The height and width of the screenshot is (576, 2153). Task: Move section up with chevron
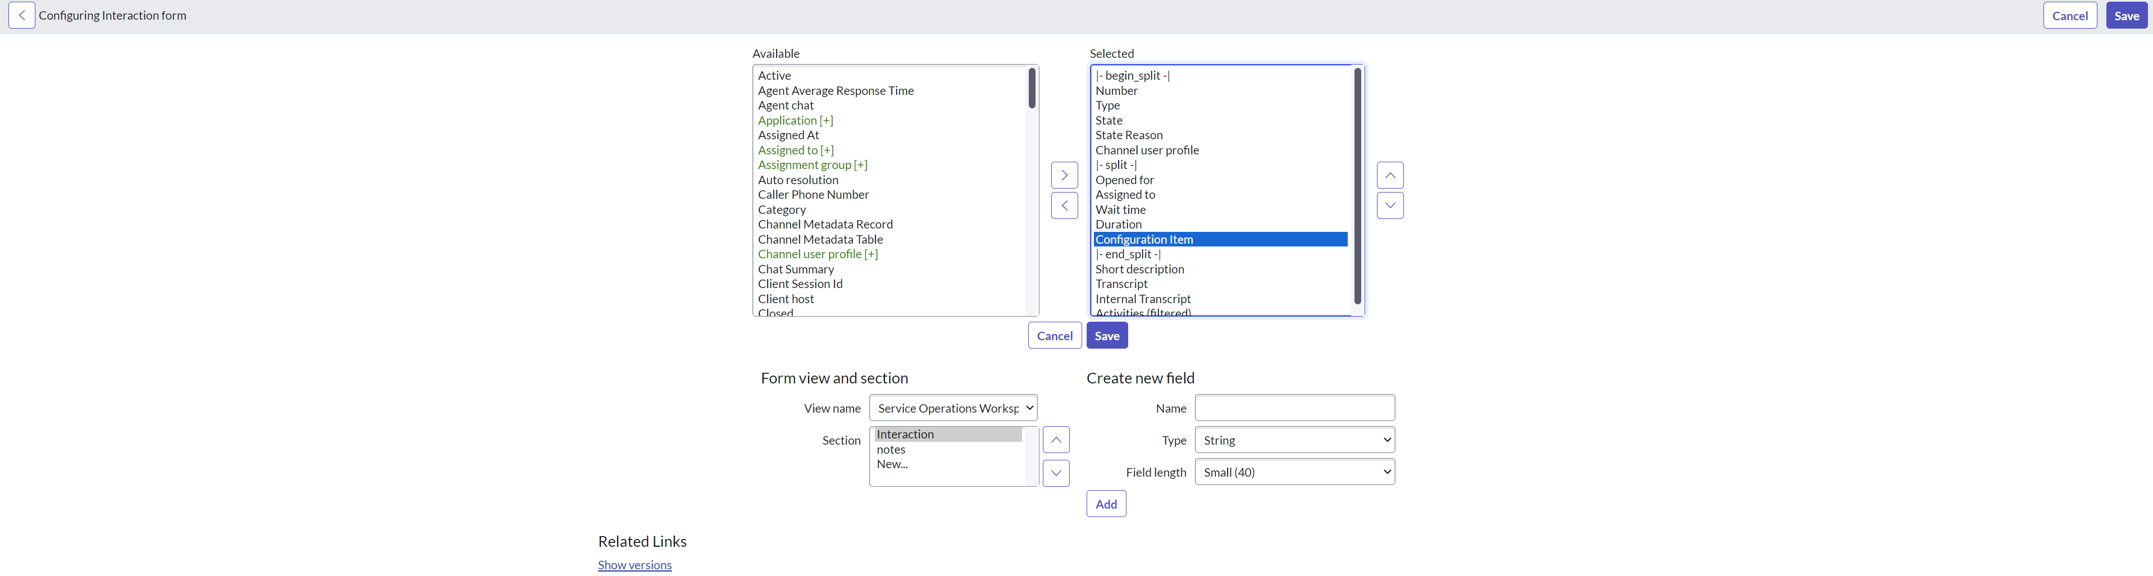(1056, 440)
